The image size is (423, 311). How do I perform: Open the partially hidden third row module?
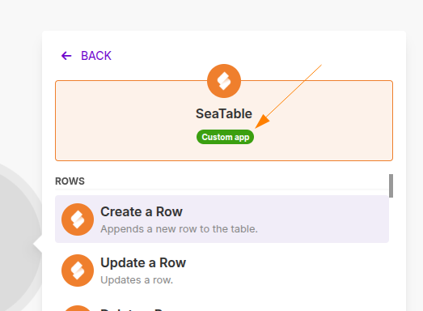click(222, 309)
